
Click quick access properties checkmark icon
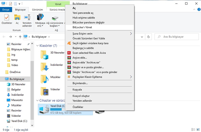click(x=11, y=4)
